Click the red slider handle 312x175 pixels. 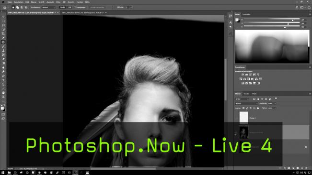point(292,20)
